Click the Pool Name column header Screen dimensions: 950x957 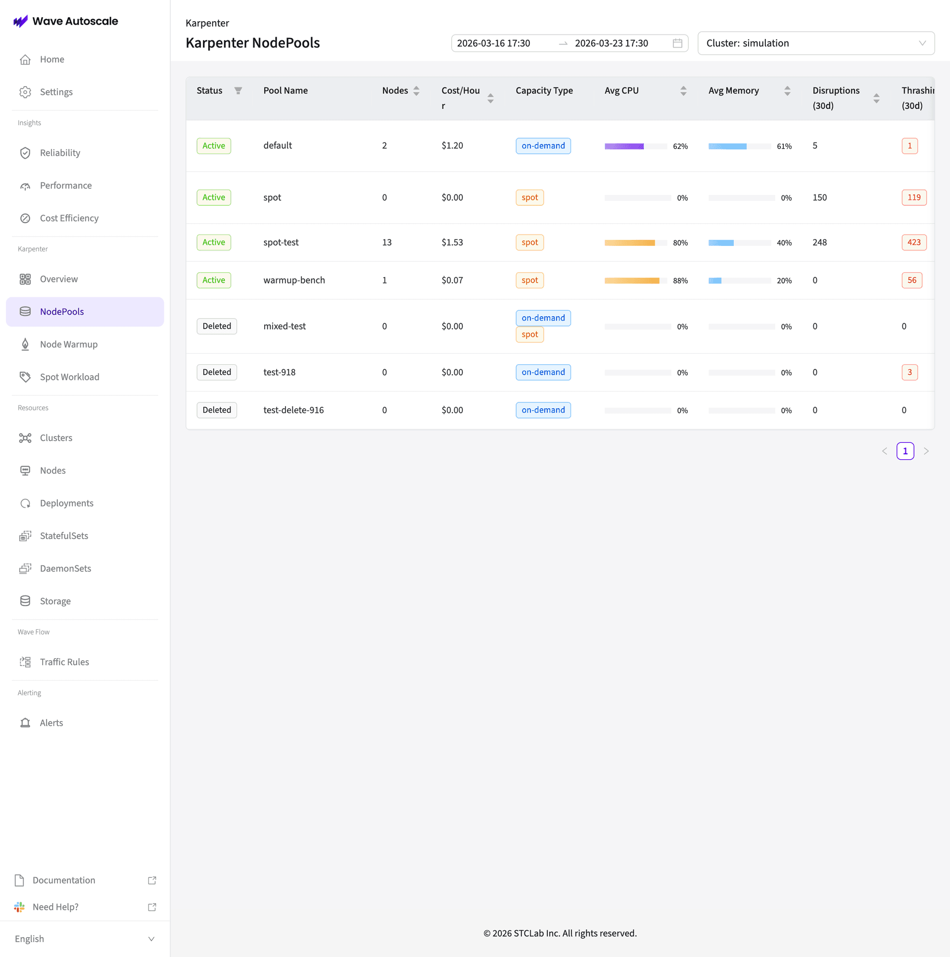point(285,91)
